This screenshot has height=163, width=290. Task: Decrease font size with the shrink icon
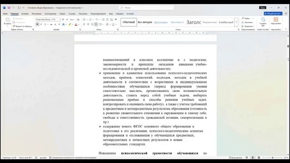click(x=67, y=19)
